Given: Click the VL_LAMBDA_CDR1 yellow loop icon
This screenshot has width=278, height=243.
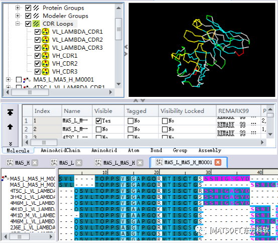Looking at the screenshot, I should click(x=45, y=32).
